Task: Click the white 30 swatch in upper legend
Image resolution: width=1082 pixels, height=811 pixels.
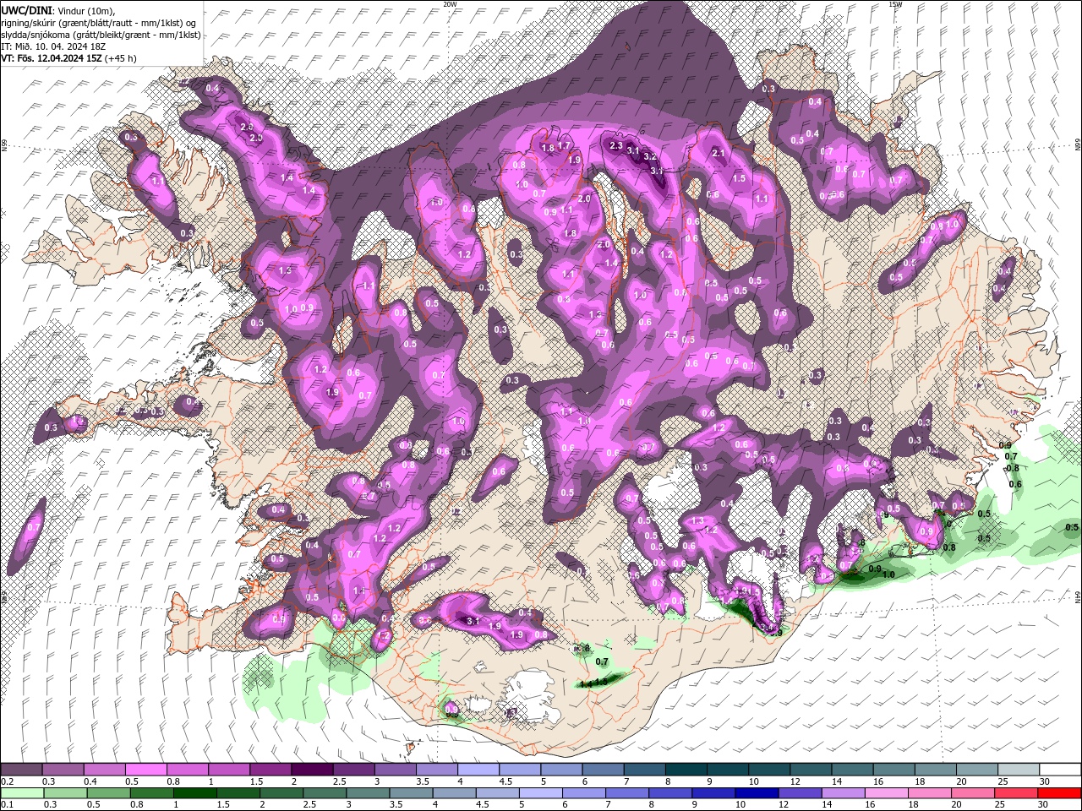Action: tap(1058, 770)
